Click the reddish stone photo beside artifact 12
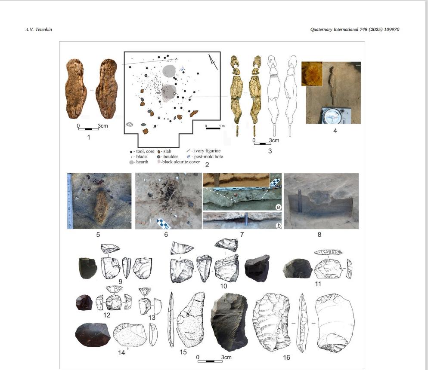The image size is (428, 370). tap(84, 303)
